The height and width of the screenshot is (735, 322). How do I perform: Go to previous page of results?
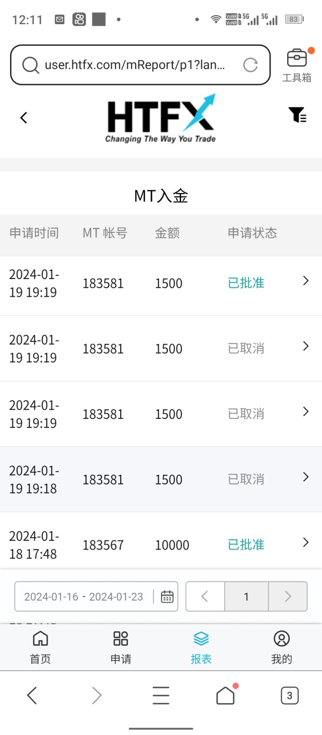click(205, 596)
